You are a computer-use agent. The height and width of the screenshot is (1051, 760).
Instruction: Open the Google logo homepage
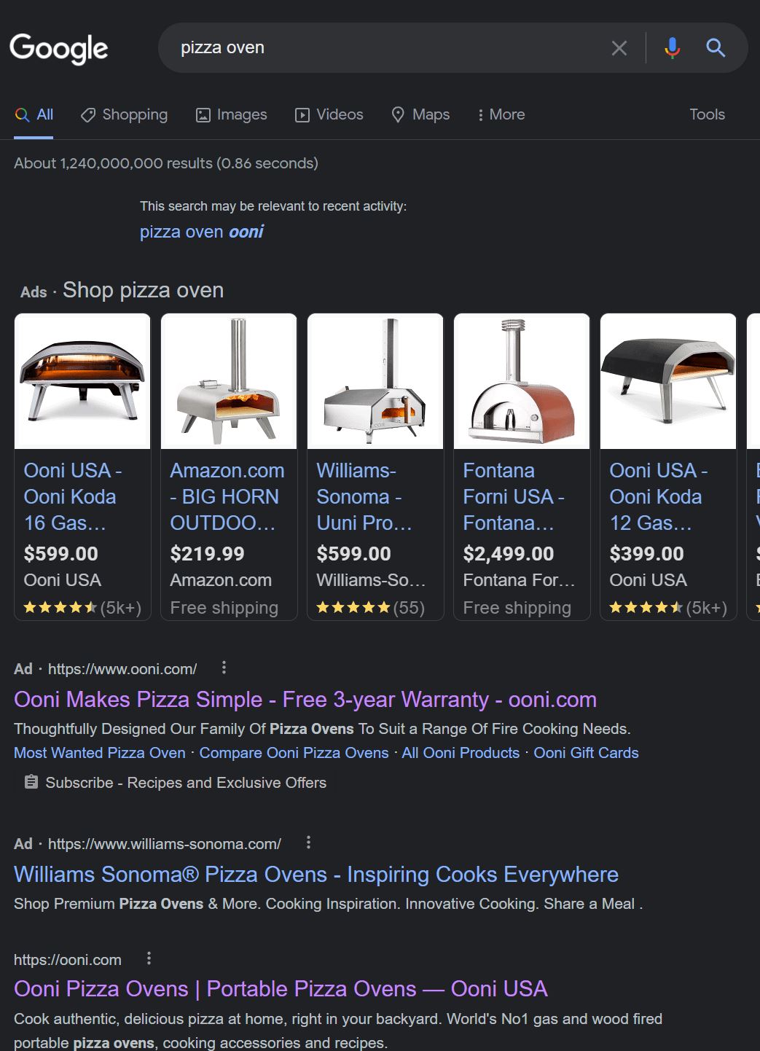[59, 48]
